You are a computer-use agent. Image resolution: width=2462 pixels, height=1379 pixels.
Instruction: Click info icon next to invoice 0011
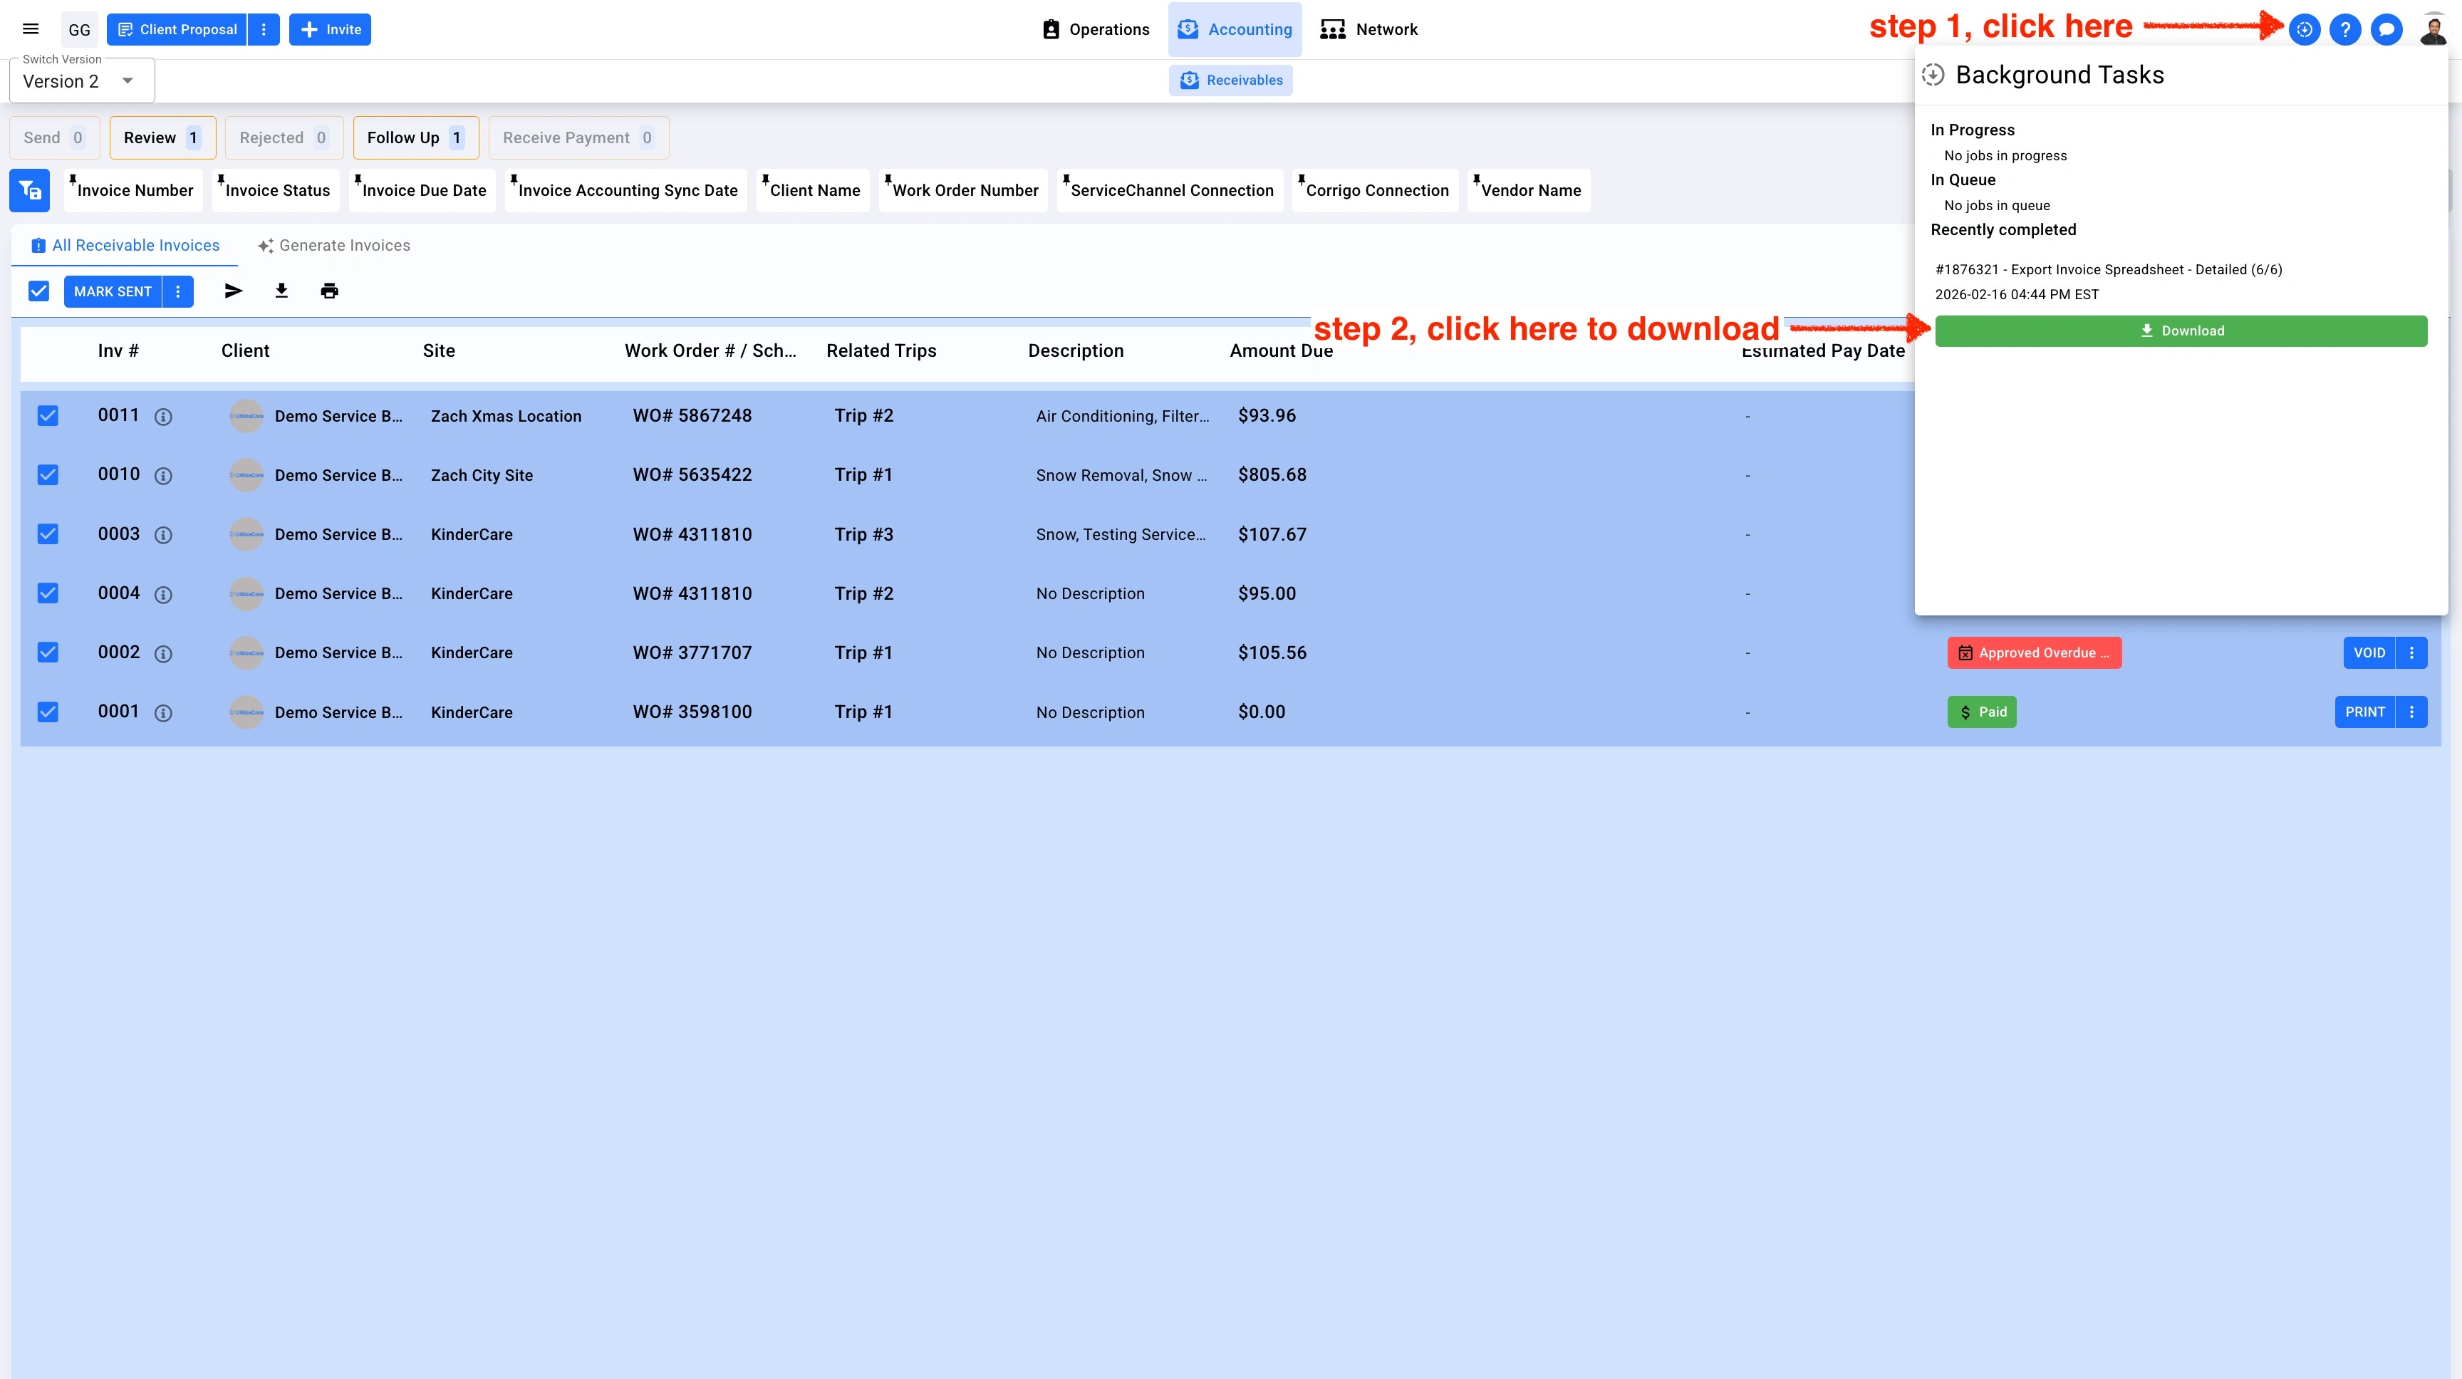click(163, 417)
